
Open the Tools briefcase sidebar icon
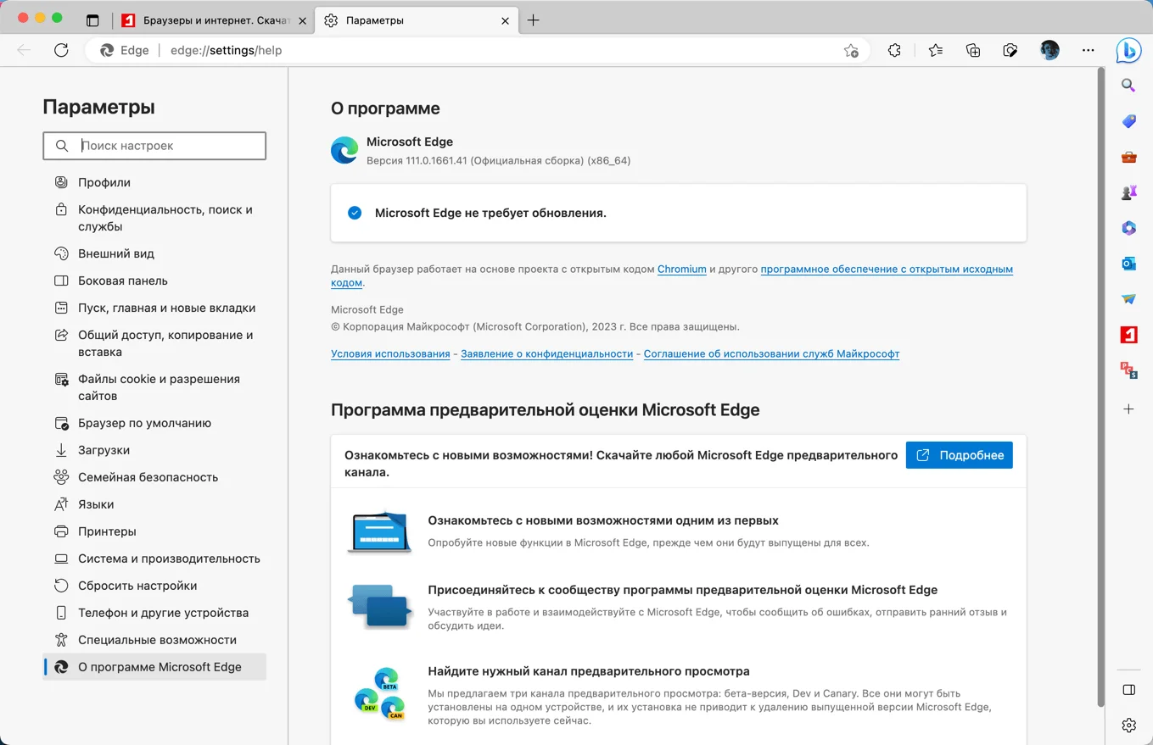[1128, 157]
